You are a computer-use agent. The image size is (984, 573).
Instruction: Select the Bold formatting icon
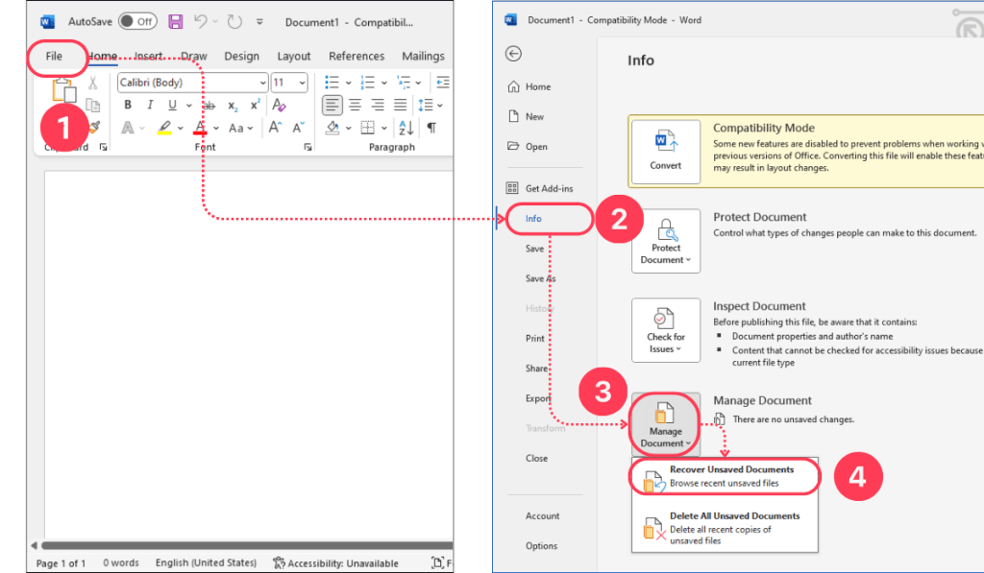(x=129, y=105)
